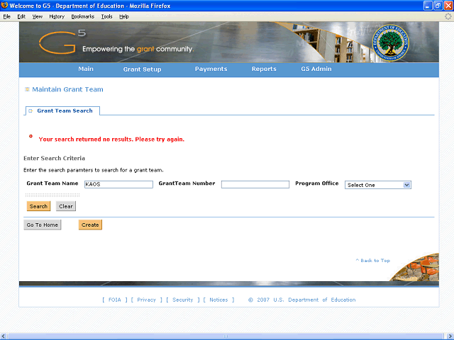The image size is (454, 340).
Task: Open the File menu
Action: [x=6, y=16]
